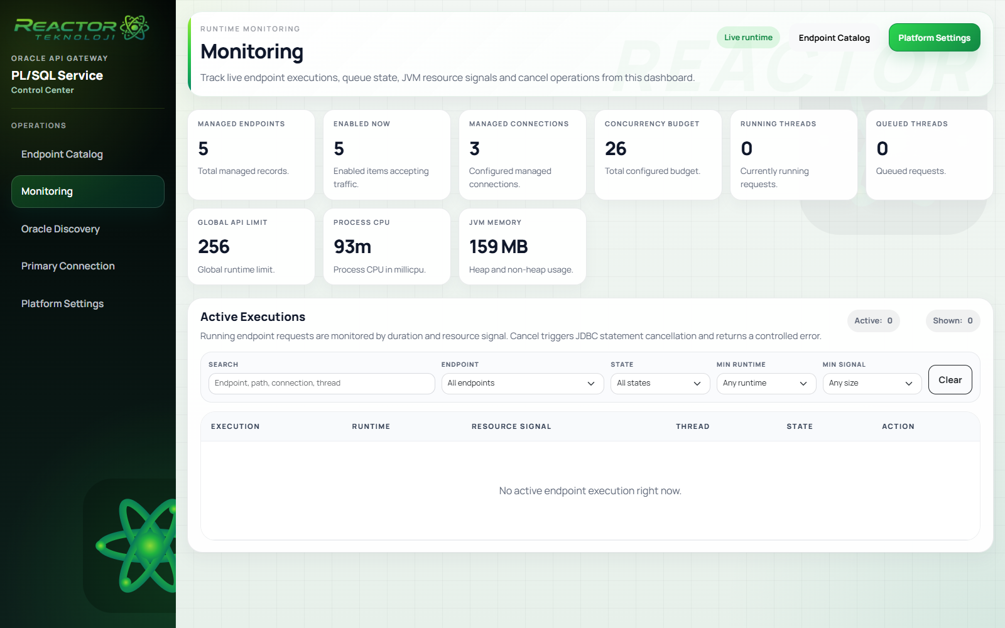1005x628 pixels.
Task: Click JVM Memory value 159 MB
Action: pos(499,247)
